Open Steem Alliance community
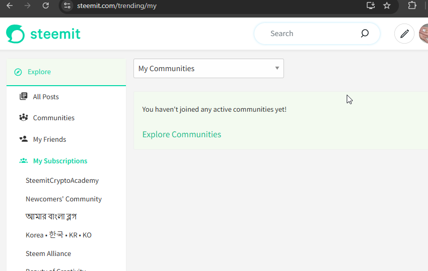This screenshot has height=271, width=428. point(48,253)
